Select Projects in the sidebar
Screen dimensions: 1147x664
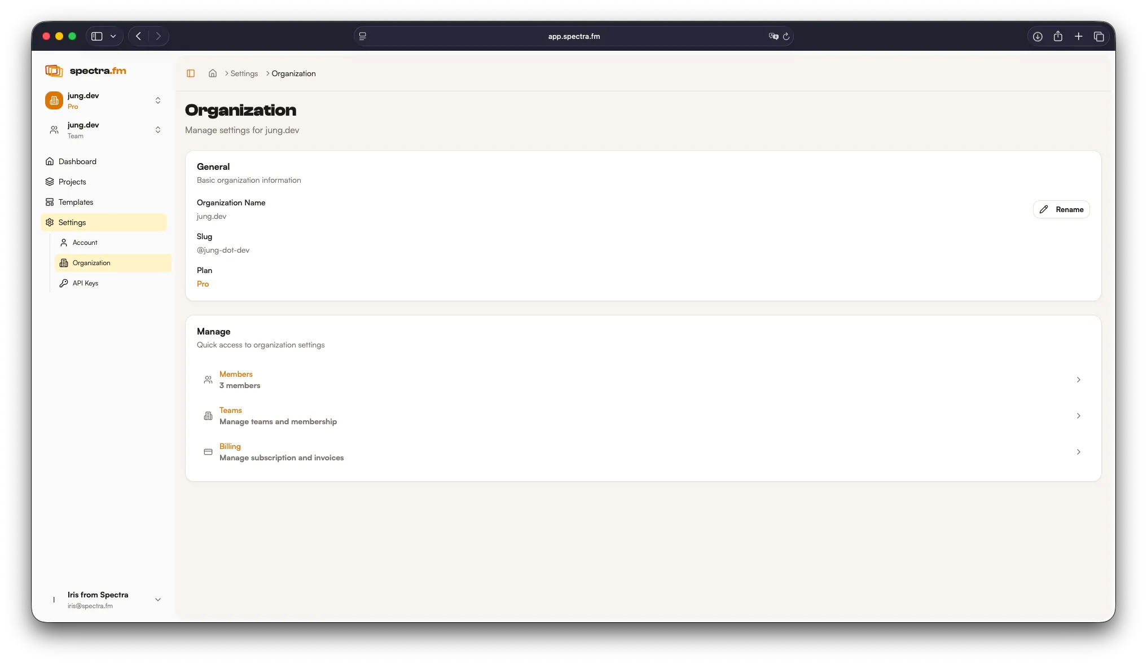coord(72,182)
